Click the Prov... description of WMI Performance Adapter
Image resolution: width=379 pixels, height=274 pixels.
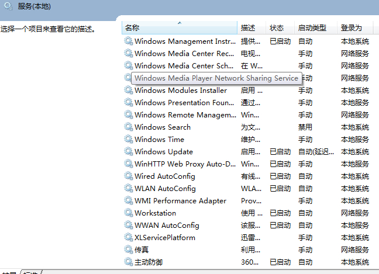click(251, 201)
